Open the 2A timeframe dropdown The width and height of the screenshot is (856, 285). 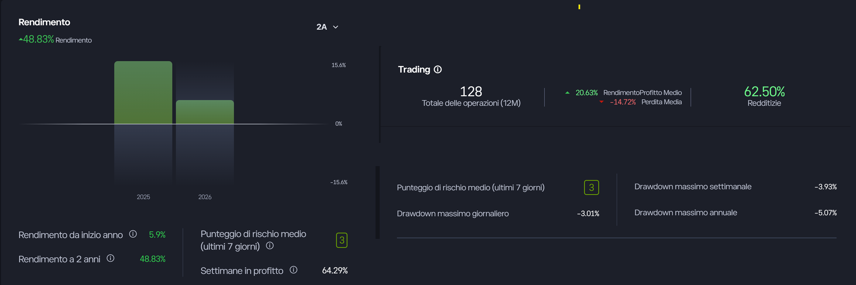click(322, 27)
